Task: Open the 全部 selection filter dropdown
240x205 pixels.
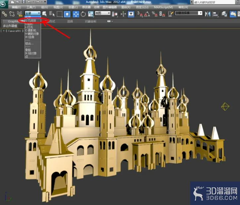Action: [x=32, y=13]
